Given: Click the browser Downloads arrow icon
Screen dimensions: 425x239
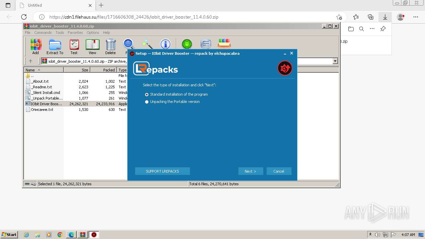Looking at the screenshot, I should [x=385, y=17].
